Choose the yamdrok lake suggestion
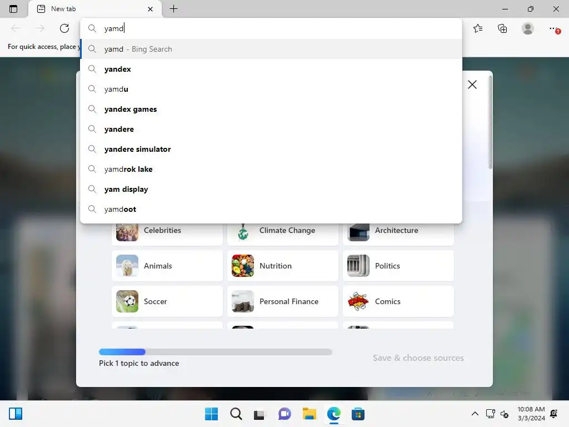 click(271, 169)
